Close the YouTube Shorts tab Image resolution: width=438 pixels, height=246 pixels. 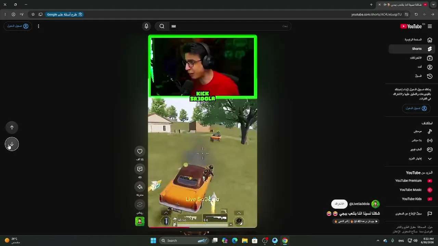(x=379, y=5)
